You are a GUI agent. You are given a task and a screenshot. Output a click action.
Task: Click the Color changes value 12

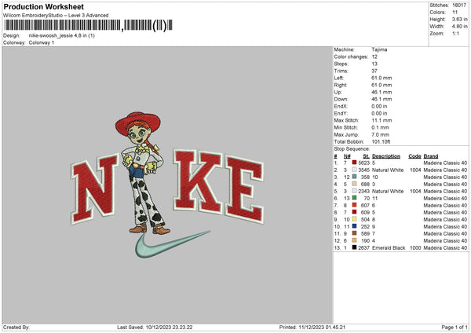[374, 57]
